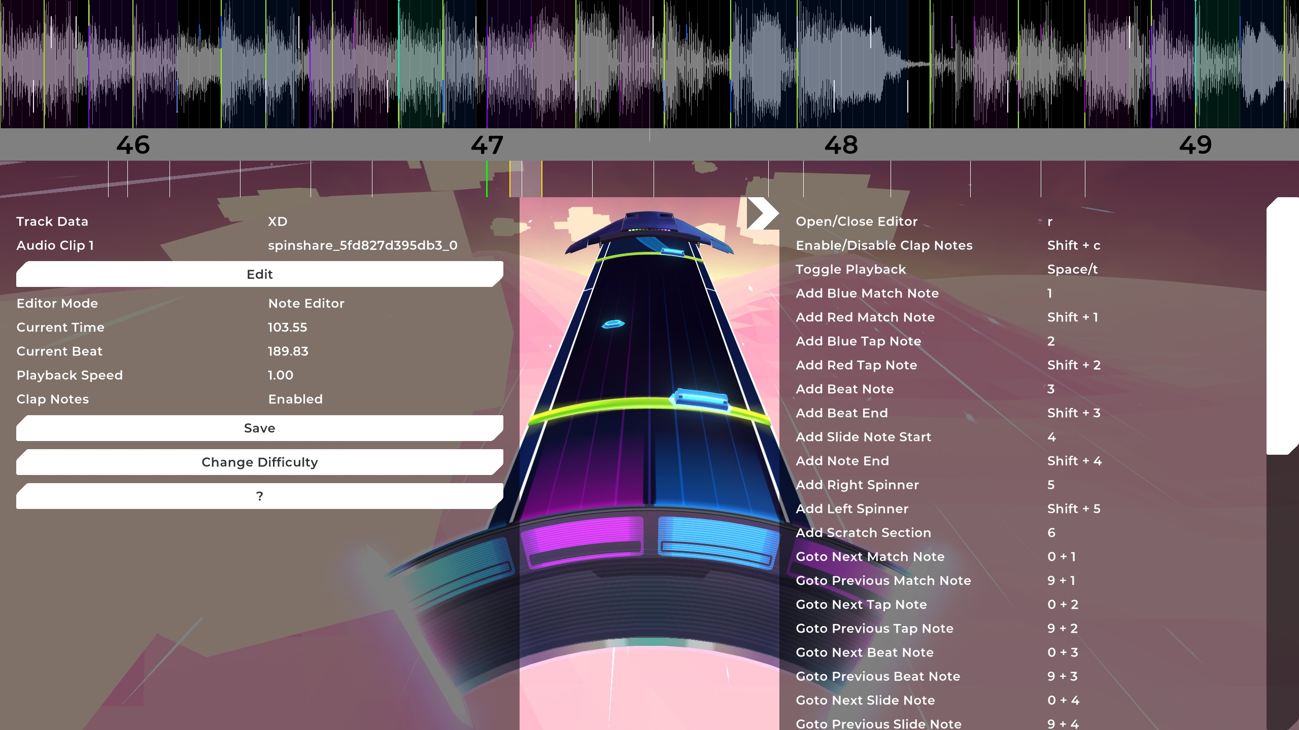Image resolution: width=1299 pixels, height=730 pixels.
Task: Click the Add Scratch Section shortcut entry
Action: [863, 533]
